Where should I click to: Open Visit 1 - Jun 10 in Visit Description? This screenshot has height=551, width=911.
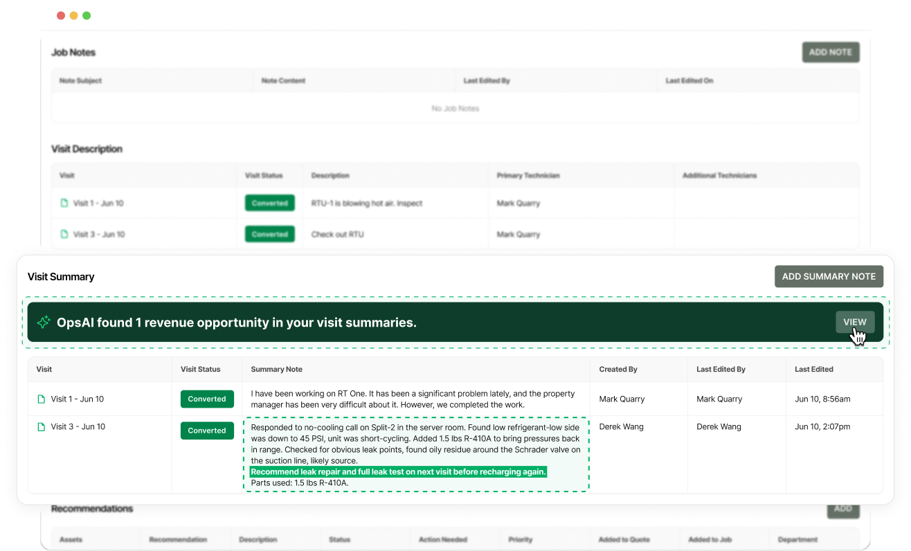[98, 204]
